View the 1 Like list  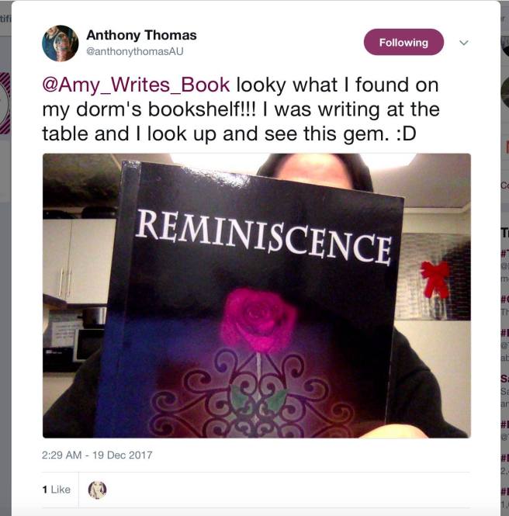(57, 490)
